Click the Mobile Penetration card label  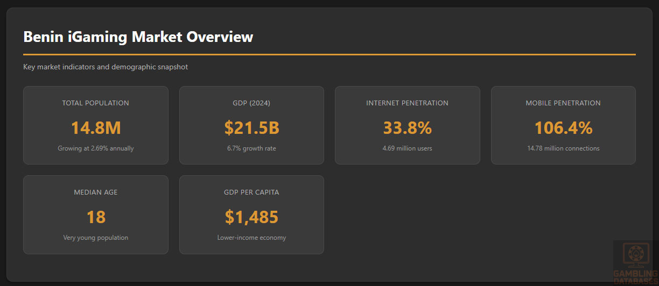pyautogui.click(x=563, y=103)
